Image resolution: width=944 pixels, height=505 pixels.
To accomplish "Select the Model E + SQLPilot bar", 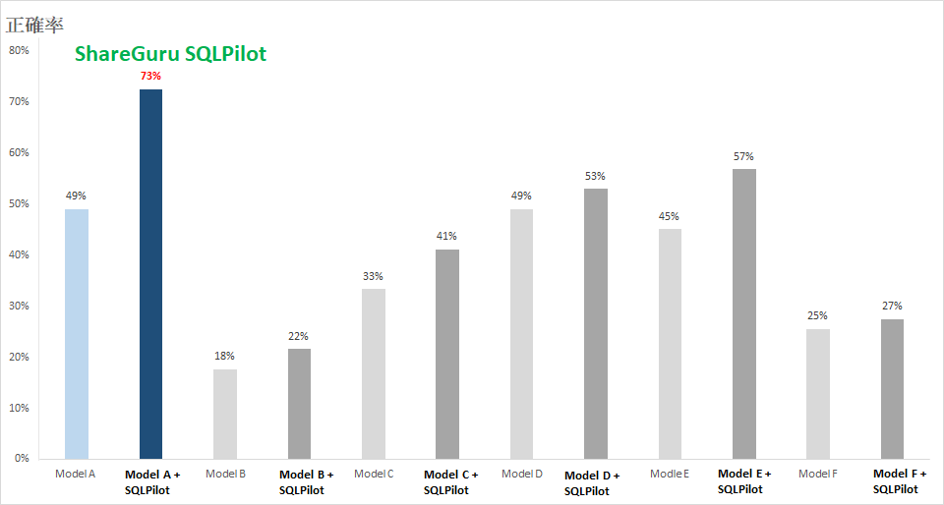I will [x=744, y=313].
